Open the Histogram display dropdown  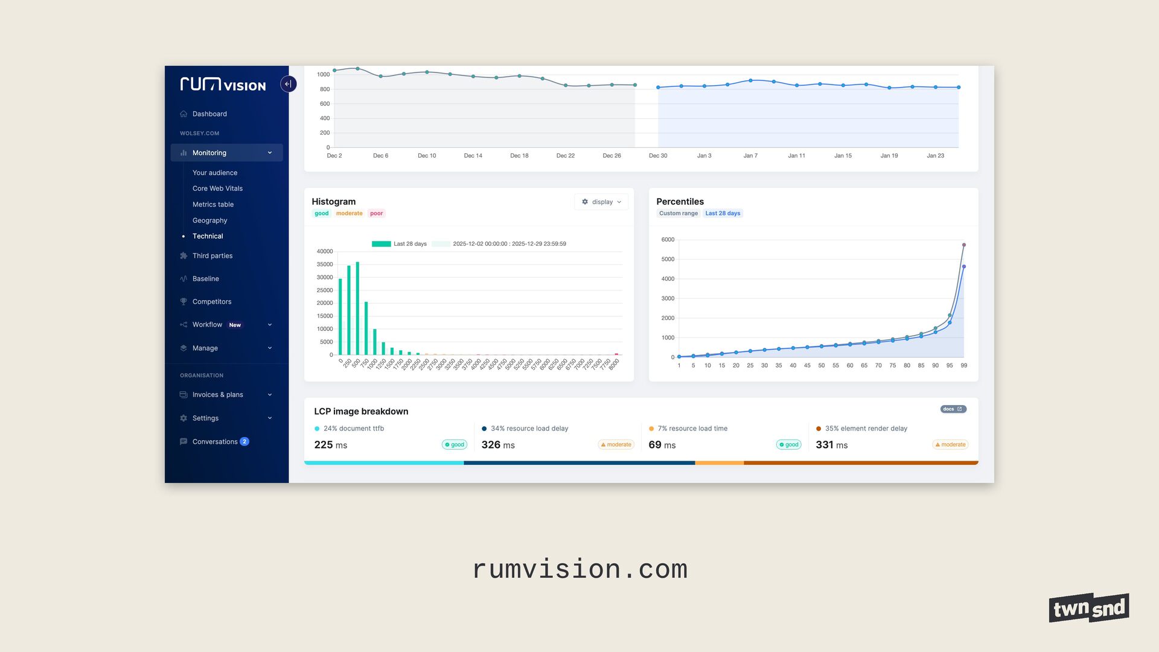coord(601,202)
